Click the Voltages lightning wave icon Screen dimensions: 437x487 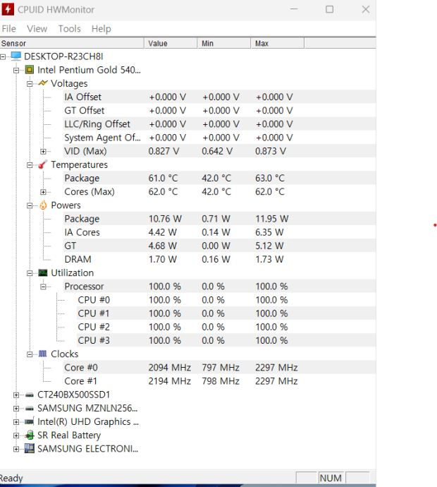(x=43, y=83)
